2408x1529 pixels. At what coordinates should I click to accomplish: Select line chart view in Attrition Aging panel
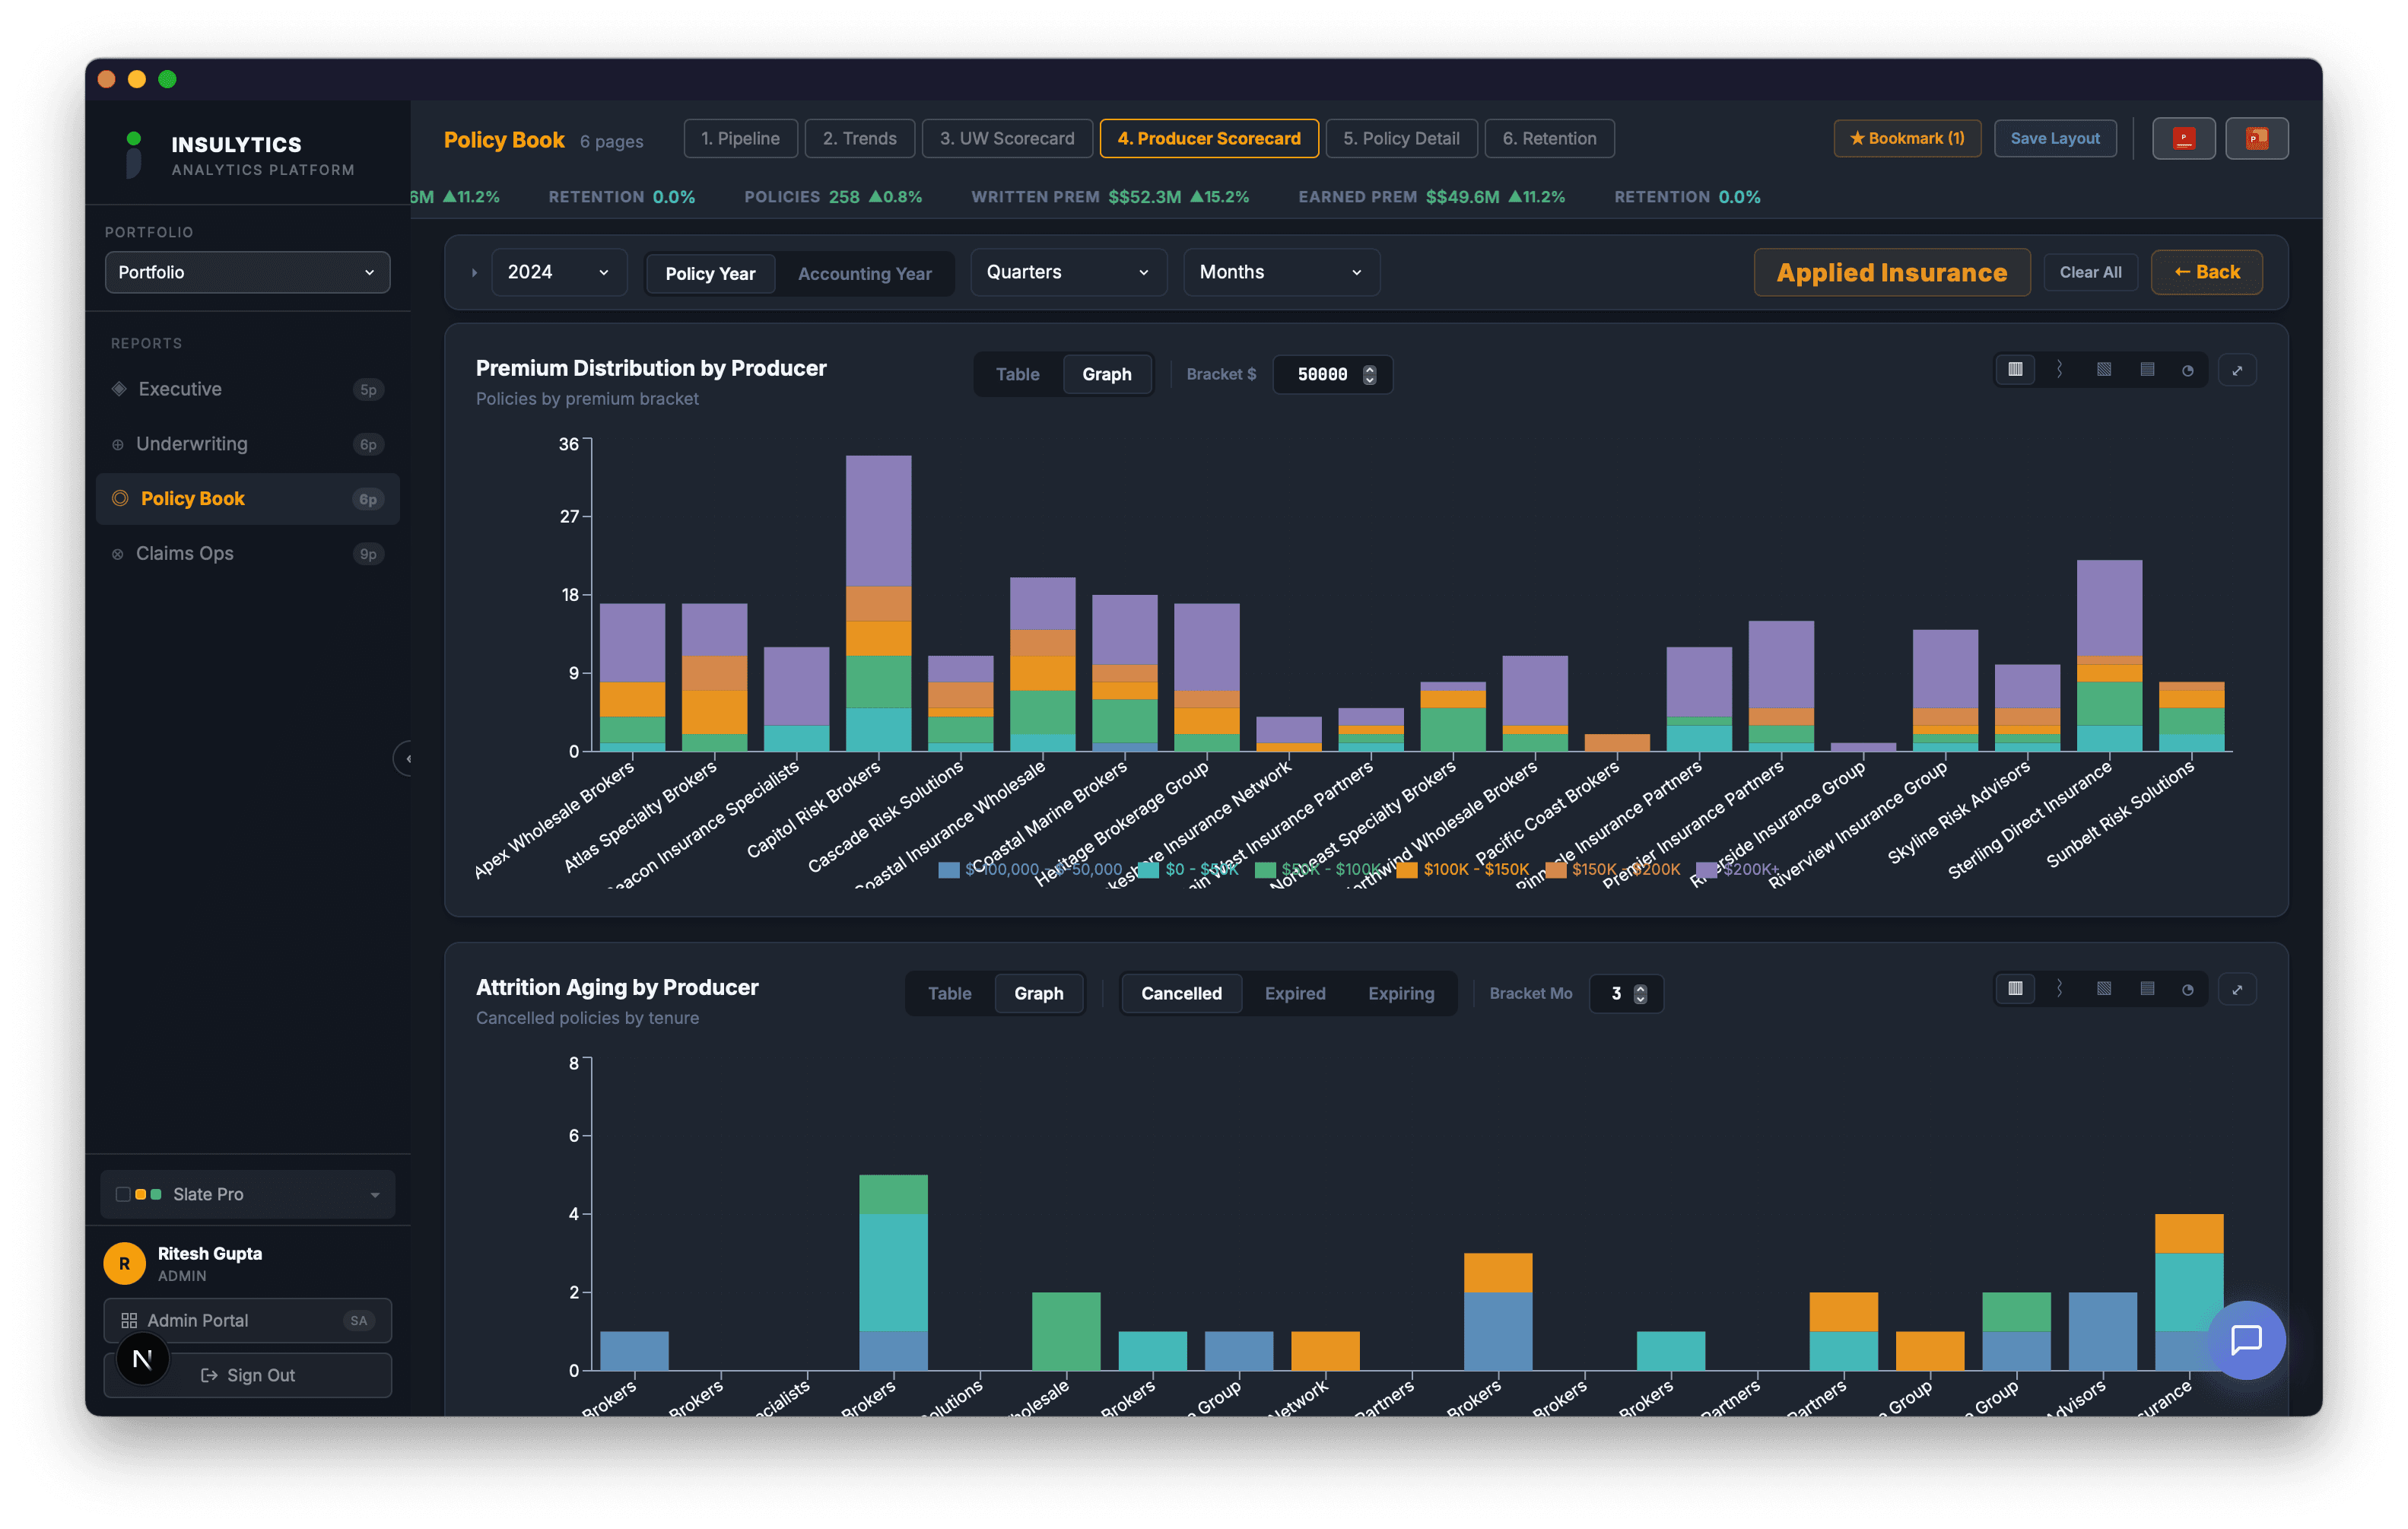point(2059,989)
